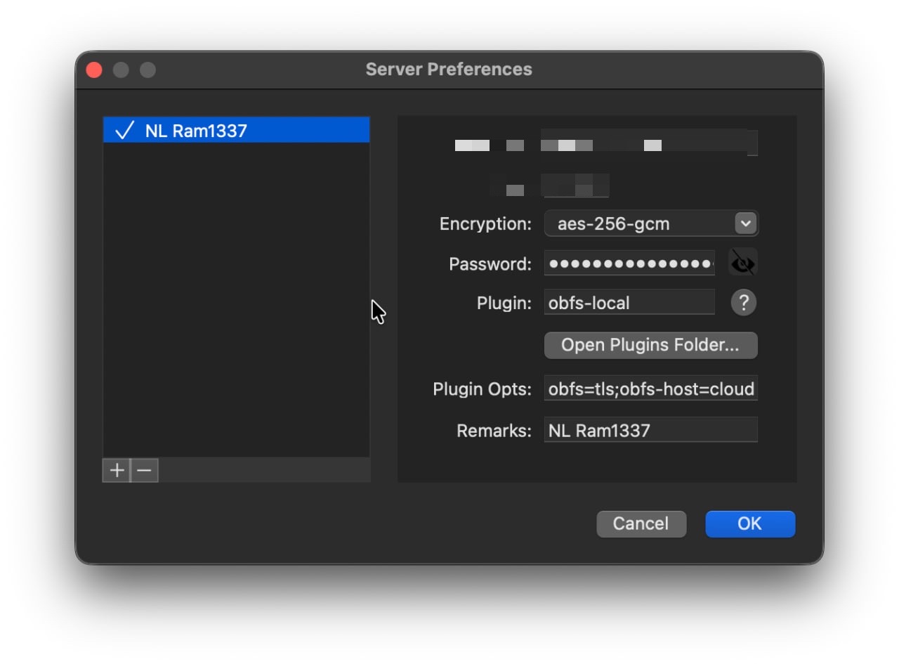The width and height of the screenshot is (899, 664).
Task: Expand the aes-256-gcm cipher selector chevron
Action: point(744,223)
